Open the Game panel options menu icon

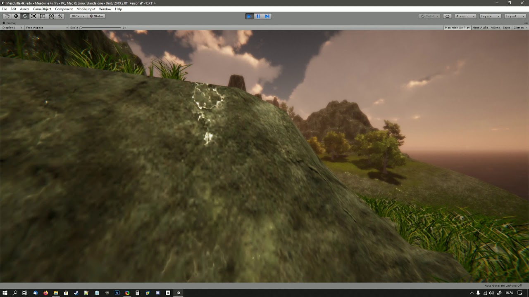click(525, 23)
